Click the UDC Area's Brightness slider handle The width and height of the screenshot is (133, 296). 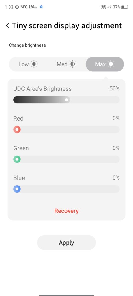tap(66, 100)
